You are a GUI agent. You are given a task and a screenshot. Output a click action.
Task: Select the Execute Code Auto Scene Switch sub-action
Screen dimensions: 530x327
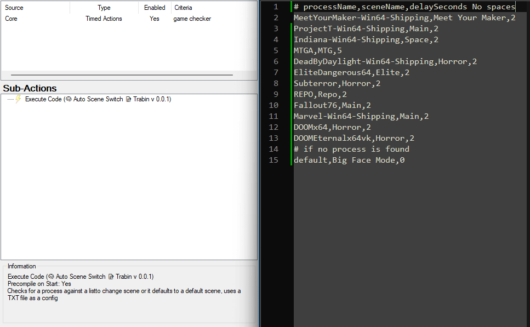(98, 100)
